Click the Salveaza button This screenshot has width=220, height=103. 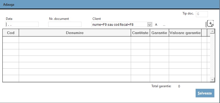(x=205, y=93)
